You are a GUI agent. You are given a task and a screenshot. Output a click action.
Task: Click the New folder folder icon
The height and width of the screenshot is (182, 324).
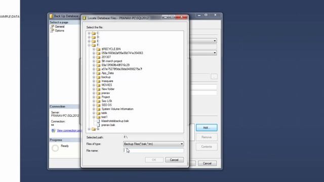[98, 89]
